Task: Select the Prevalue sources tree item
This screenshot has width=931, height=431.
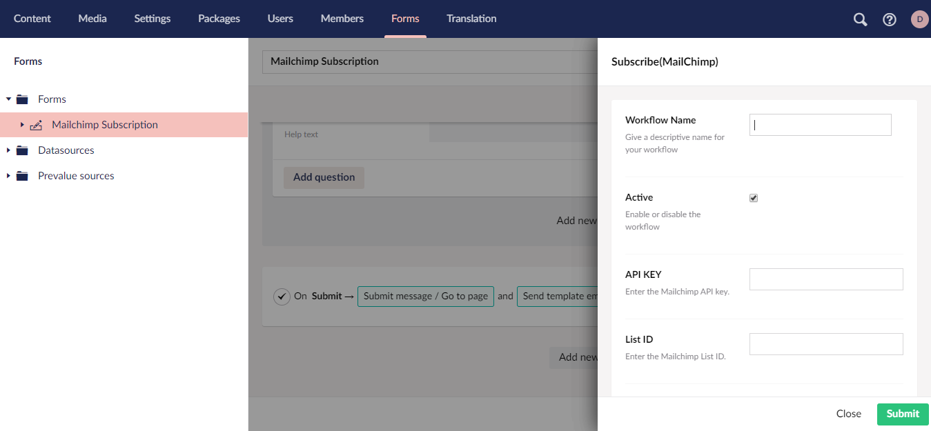Action: click(76, 176)
